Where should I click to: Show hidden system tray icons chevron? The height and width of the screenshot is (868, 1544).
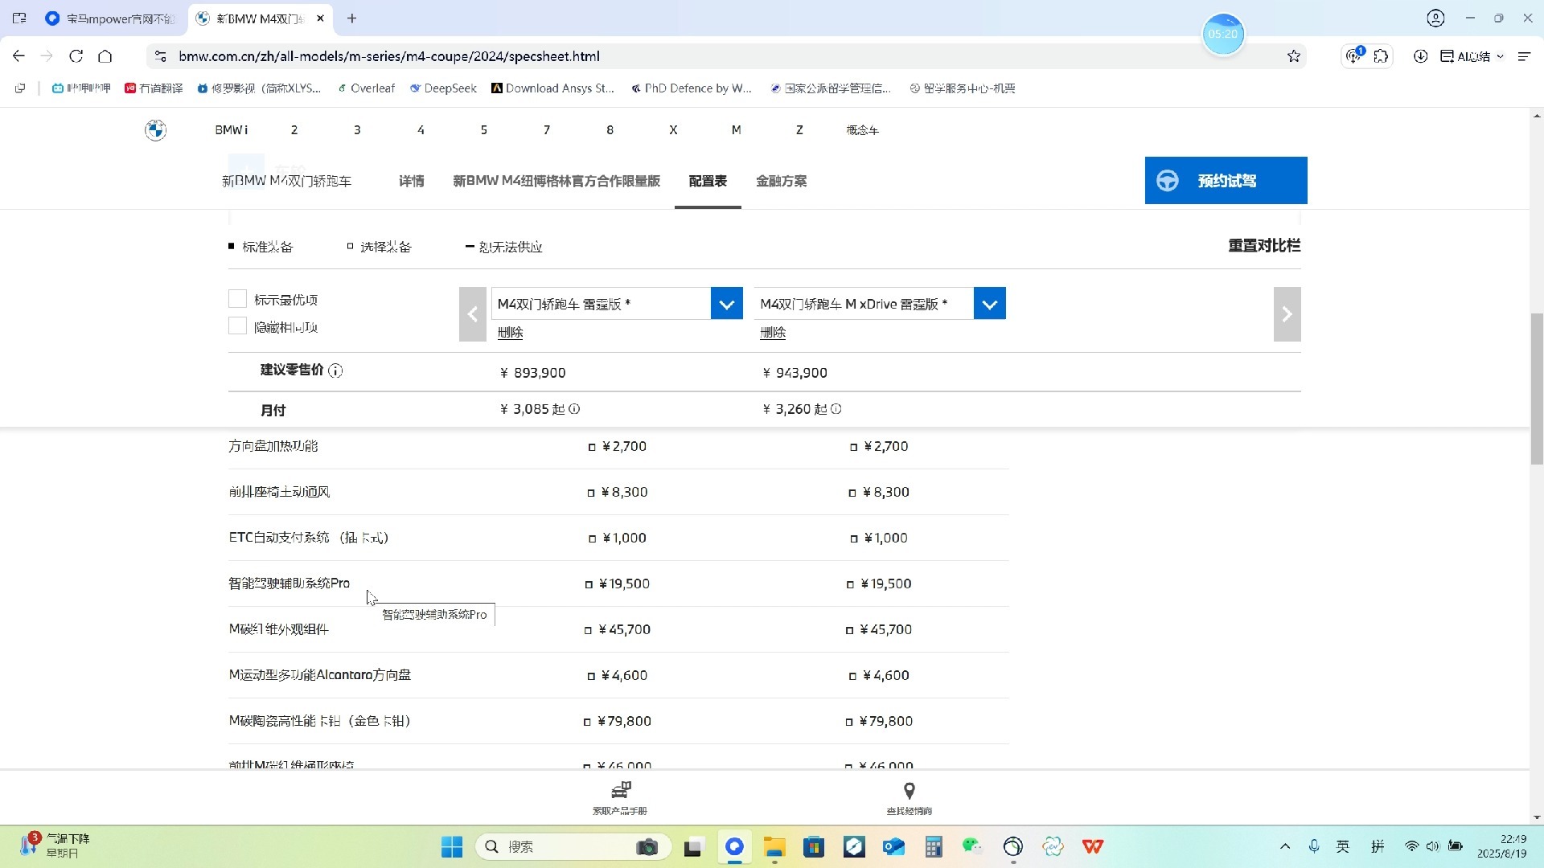pos(1285,846)
